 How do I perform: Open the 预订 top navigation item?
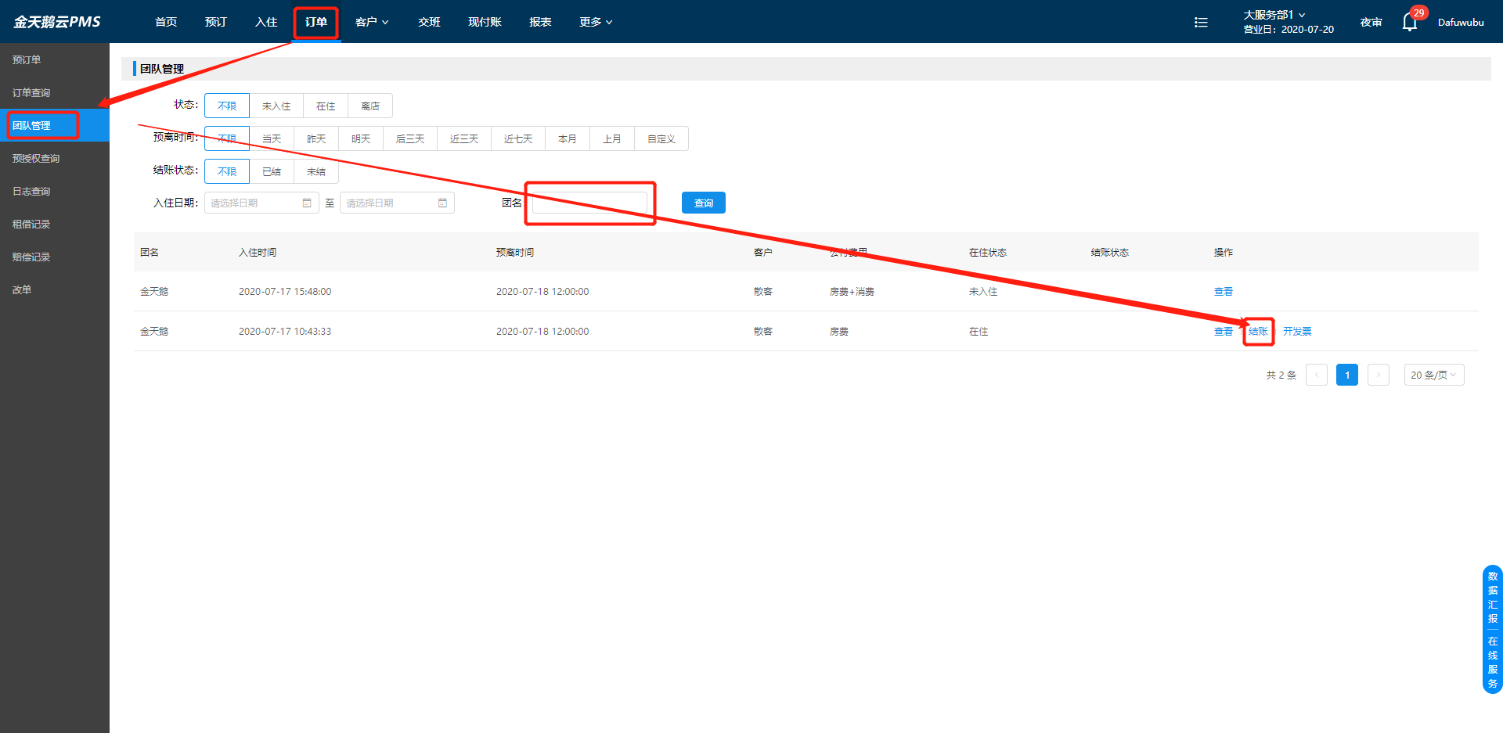pos(216,22)
